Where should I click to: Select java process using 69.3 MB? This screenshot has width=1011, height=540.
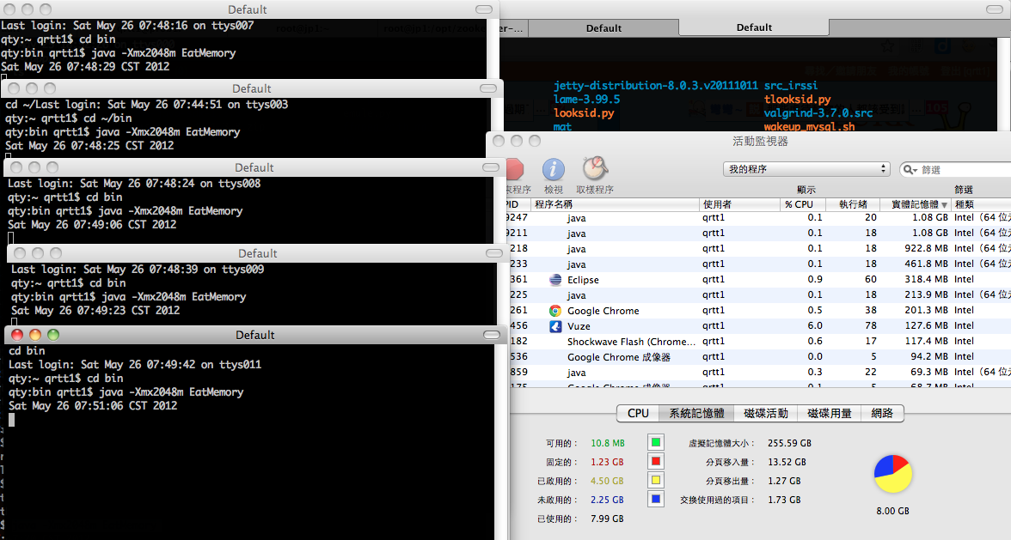pyautogui.click(x=758, y=372)
